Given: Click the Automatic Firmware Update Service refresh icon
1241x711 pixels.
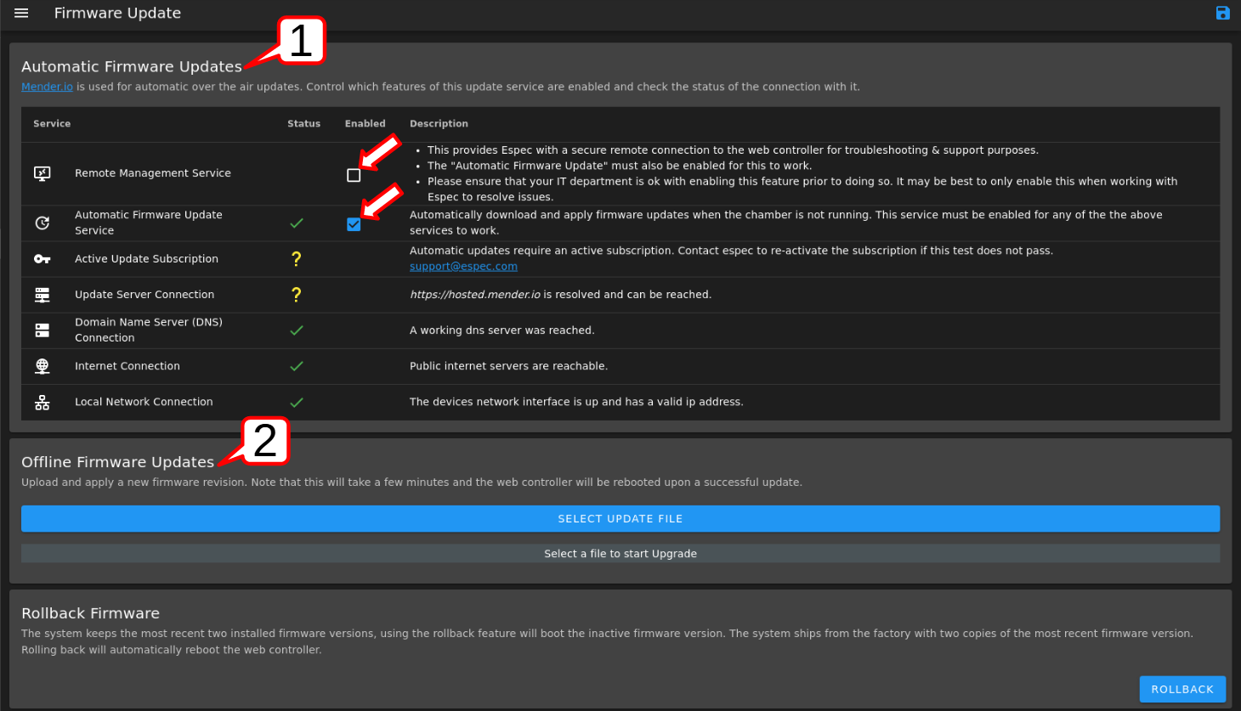Looking at the screenshot, I should tap(42, 223).
